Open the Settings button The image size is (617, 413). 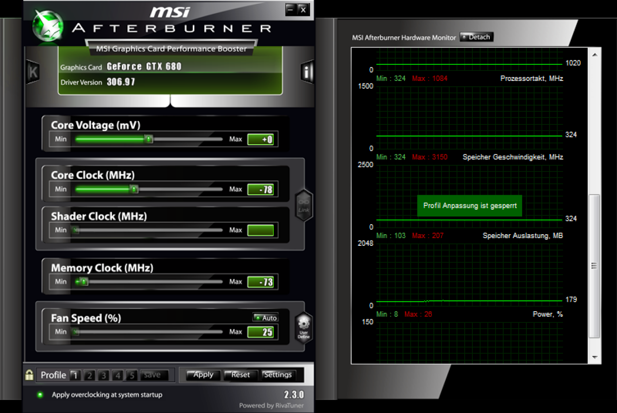click(x=278, y=375)
